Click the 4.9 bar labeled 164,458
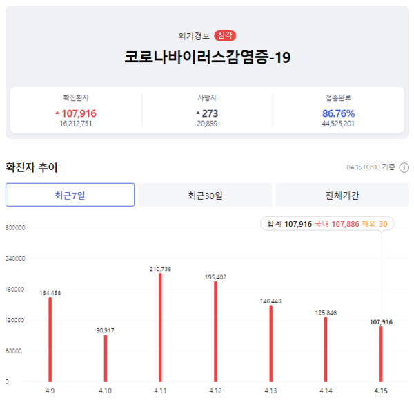Screen dimensions: 414x403 coord(50,339)
